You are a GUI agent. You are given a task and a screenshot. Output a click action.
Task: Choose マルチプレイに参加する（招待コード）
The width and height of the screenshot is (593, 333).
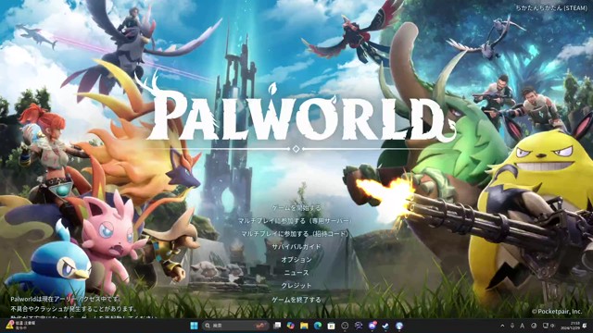(x=296, y=234)
